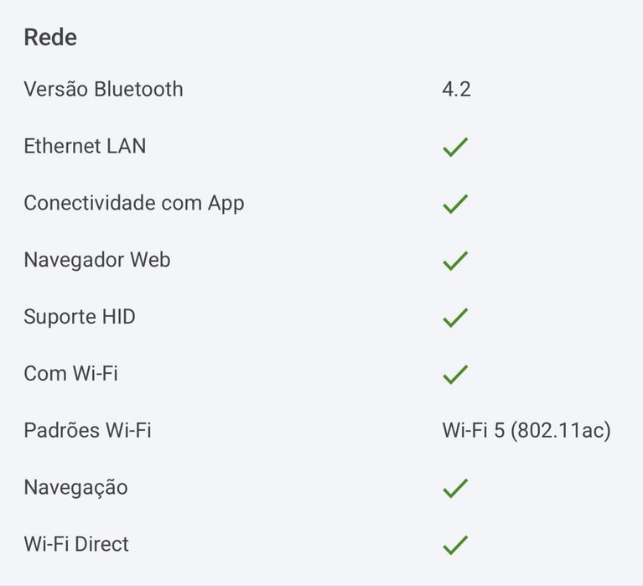Select the Navegador Web label

[x=97, y=261]
